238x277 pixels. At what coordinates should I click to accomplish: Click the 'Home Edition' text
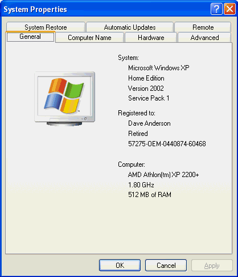146,78
